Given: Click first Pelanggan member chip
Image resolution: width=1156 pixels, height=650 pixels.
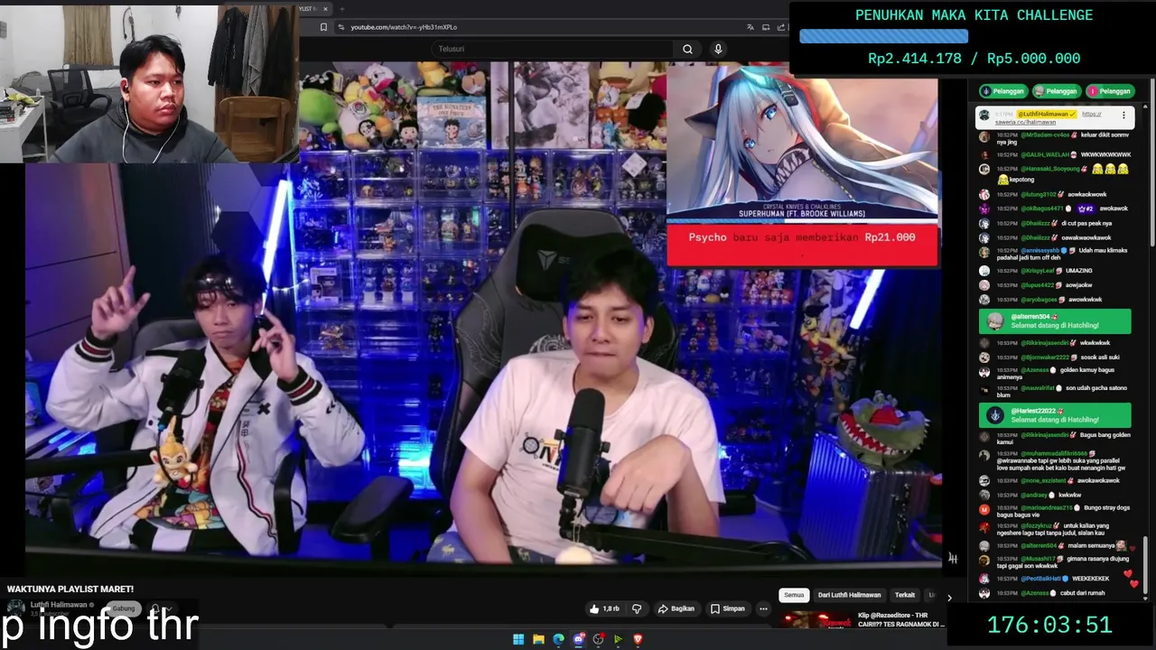Looking at the screenshot, I should (1003, 91).
